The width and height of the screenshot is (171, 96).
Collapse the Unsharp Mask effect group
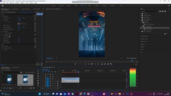click(1, 35)
